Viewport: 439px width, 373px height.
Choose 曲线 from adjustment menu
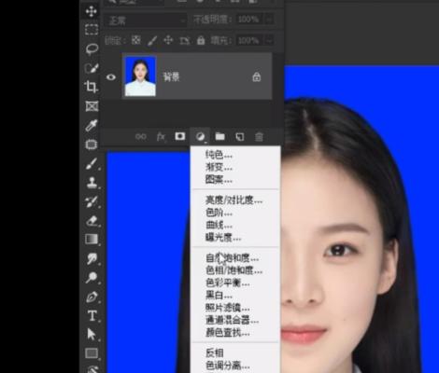[x=219, y=225]
